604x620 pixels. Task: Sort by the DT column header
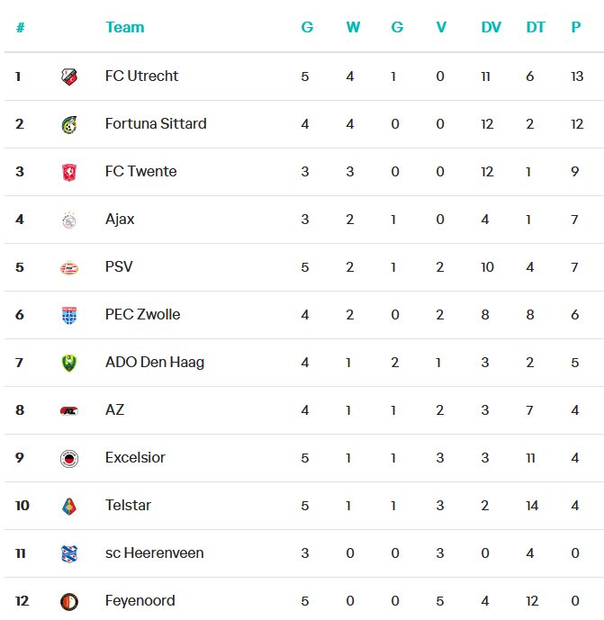point(536,27)
